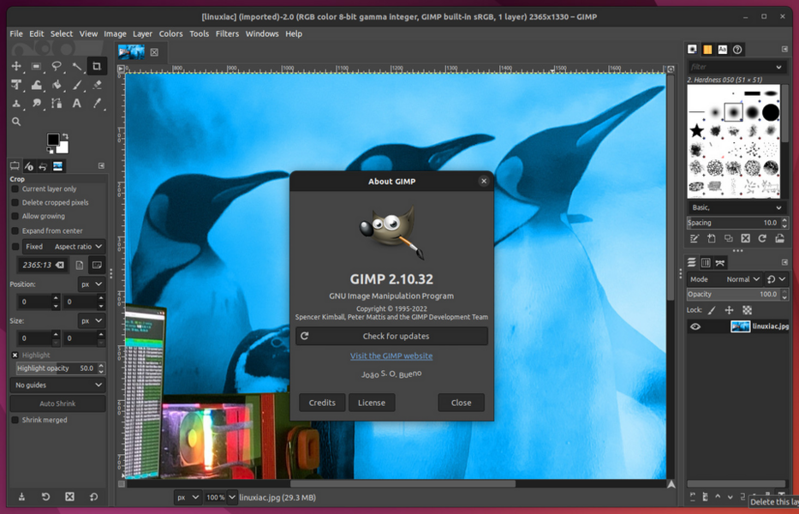Visit the GIMP website link
This screenshot has height=514, width=799.
tap(391, 356)
